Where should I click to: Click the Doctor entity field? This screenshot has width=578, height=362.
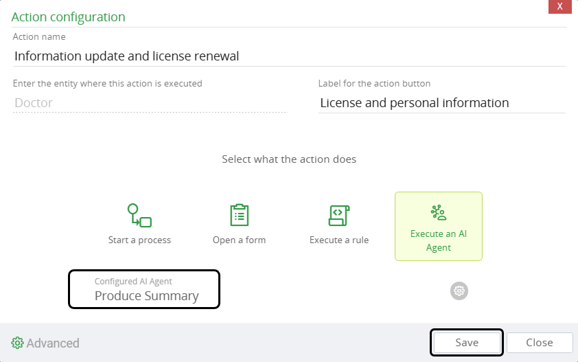click(x=150, y=102)
